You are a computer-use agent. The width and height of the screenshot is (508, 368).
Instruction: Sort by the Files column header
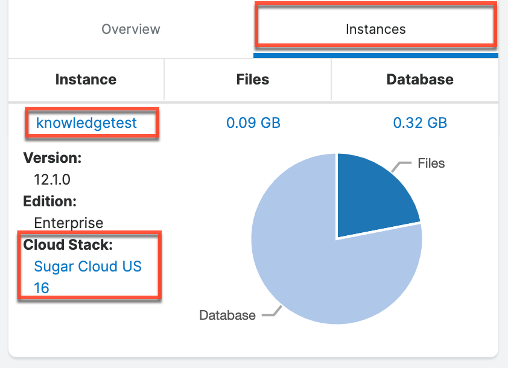[x=252, y=79]
